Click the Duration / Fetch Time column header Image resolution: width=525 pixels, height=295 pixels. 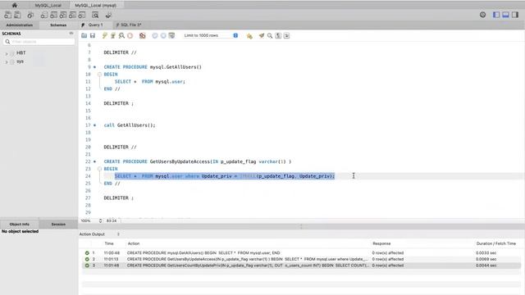pos(495,243)
